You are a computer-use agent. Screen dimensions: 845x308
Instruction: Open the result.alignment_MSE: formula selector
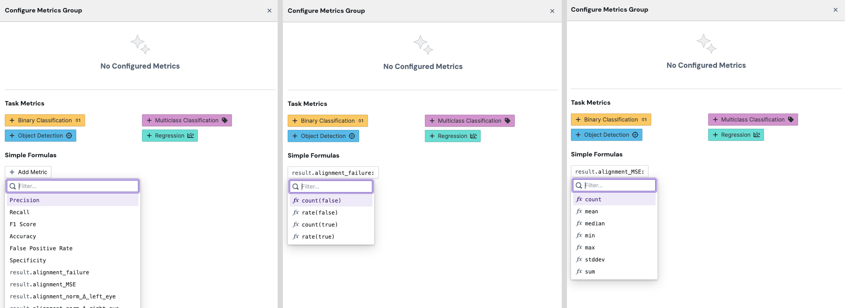pyautogui.click(x=609, y=172)
